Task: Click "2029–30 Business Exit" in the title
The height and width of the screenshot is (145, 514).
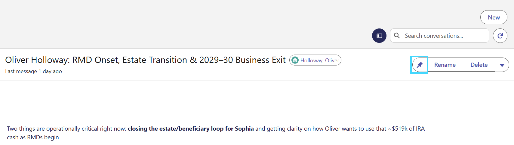Action: point(242,60)
